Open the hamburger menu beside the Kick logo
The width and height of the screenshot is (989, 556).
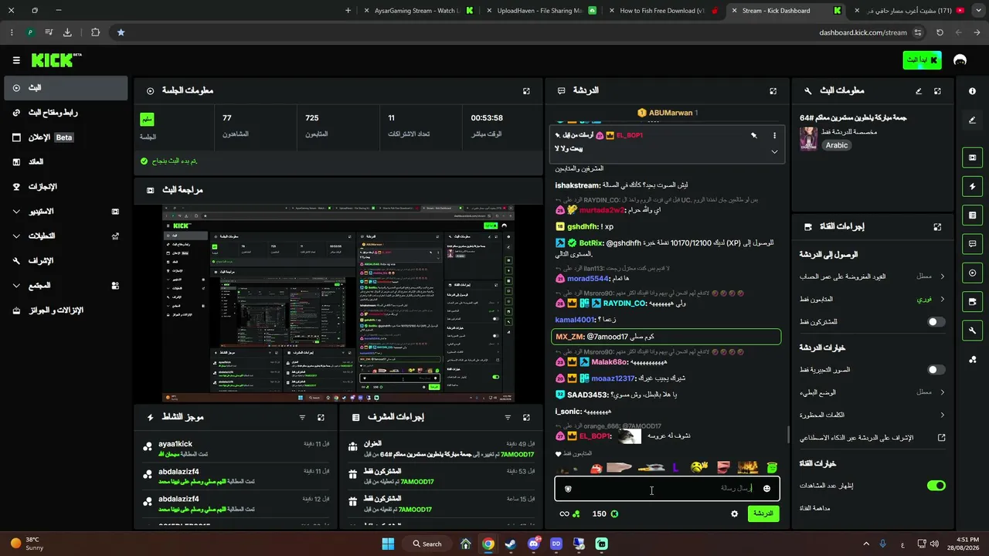(x=16, y=60)
